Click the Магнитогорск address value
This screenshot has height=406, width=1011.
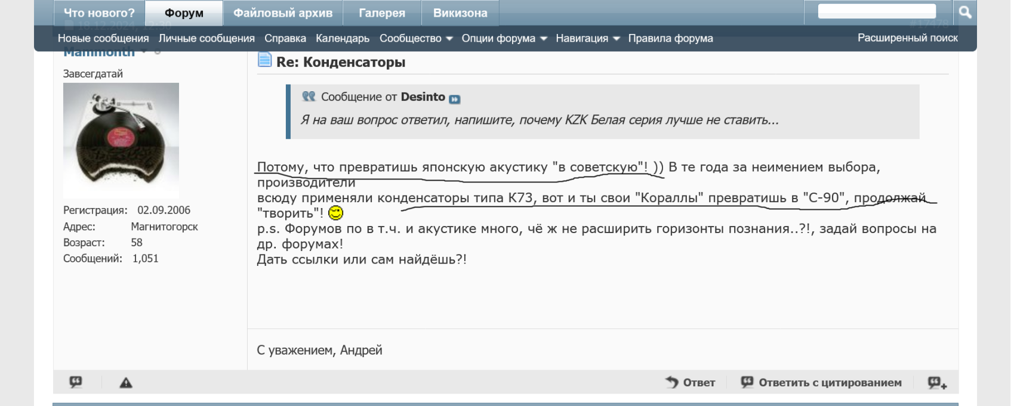pos(164,227)
